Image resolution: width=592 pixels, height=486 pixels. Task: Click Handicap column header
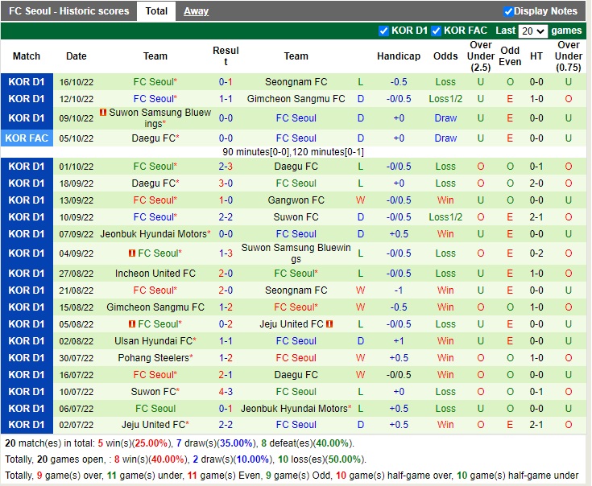point(398,56)
